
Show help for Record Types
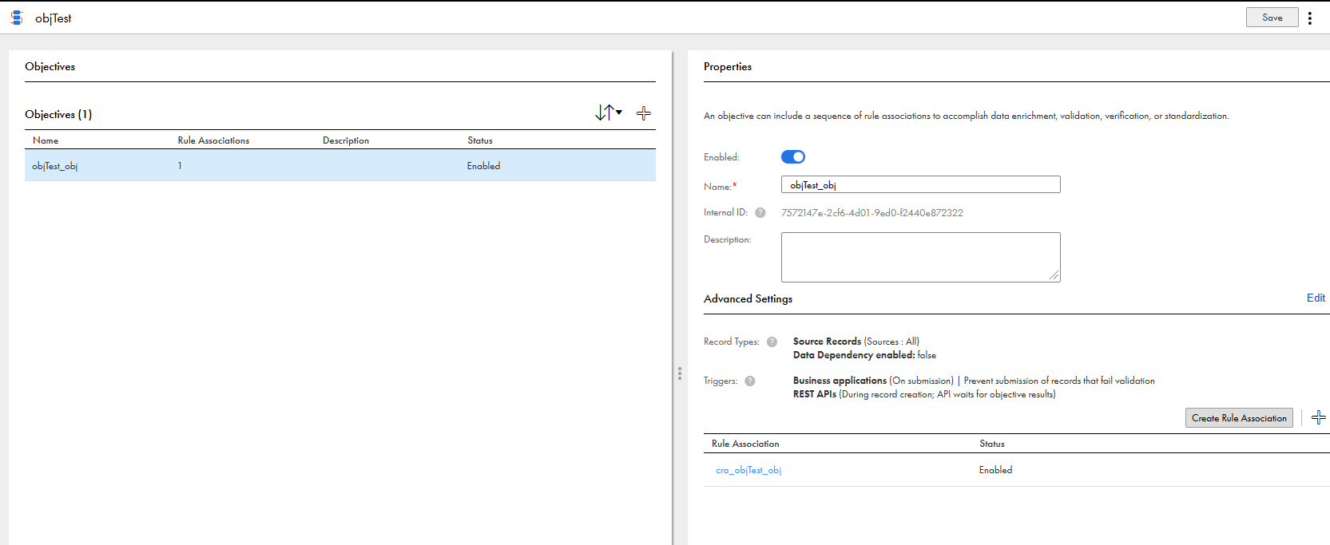[772, 342]
